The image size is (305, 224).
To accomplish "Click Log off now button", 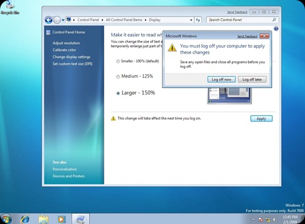I will coord(221,79).
